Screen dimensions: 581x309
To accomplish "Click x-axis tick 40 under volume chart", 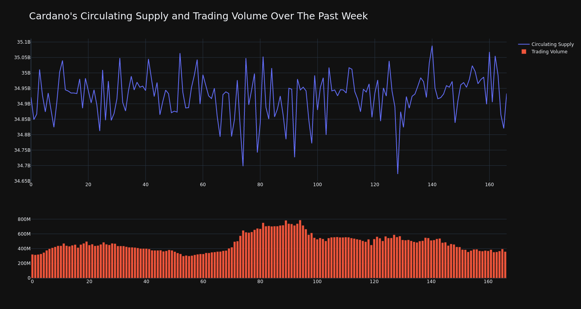I will click(146, 282).
